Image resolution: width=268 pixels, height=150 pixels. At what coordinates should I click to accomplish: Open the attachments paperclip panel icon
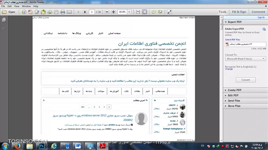(4, 28)
